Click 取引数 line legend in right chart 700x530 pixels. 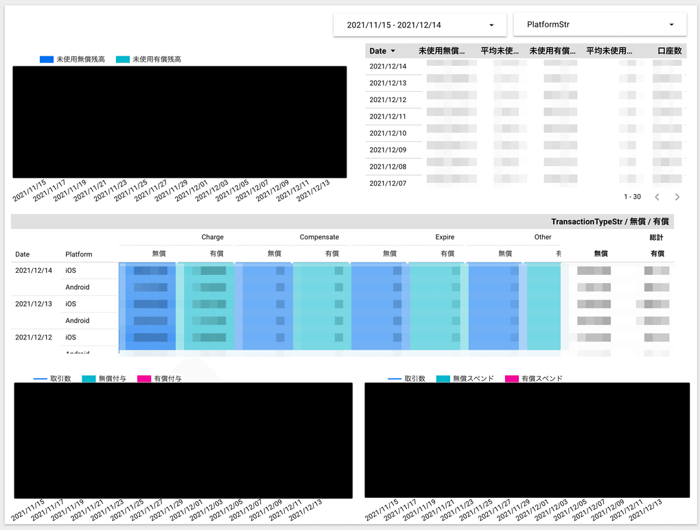point(407,378)
